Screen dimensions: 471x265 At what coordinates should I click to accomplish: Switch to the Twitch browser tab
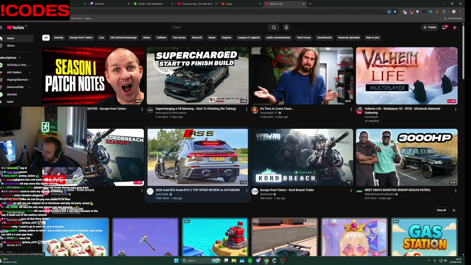click(x=109, y=4)
